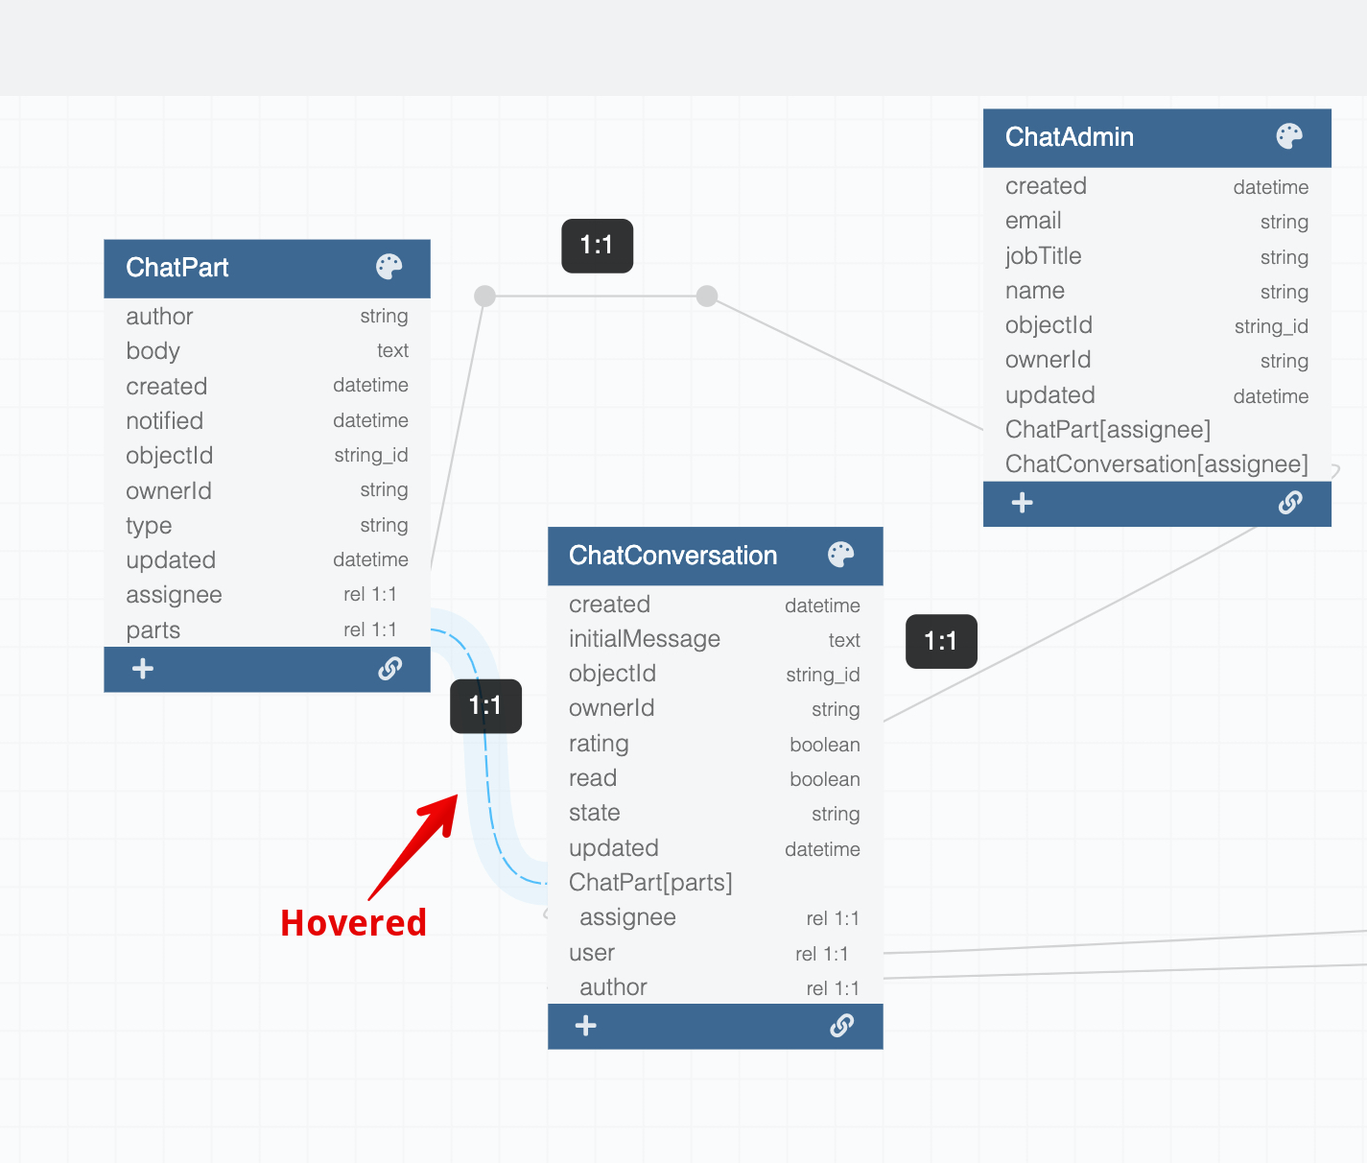The width and height of the screenshot is (1367, 1163).
Task: Click the link icon in ChatPart footer
Action: [389, 669]
